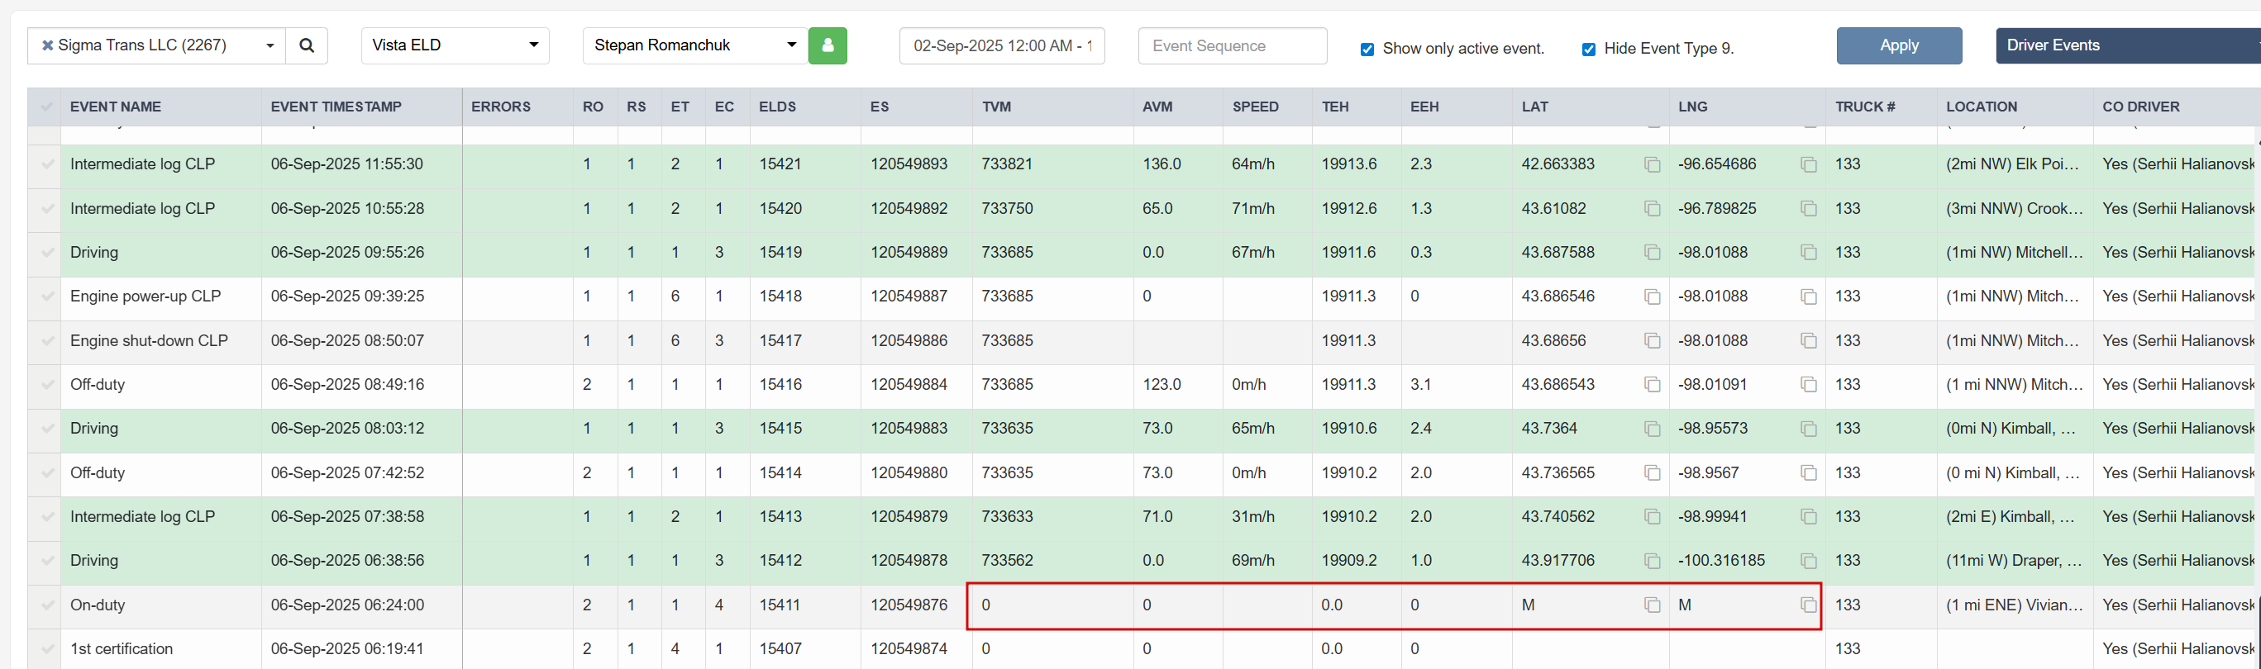Copy latitude 42.663383 using the copy icon
The height and width of the screenshot is (669, 2261).
1652,165
